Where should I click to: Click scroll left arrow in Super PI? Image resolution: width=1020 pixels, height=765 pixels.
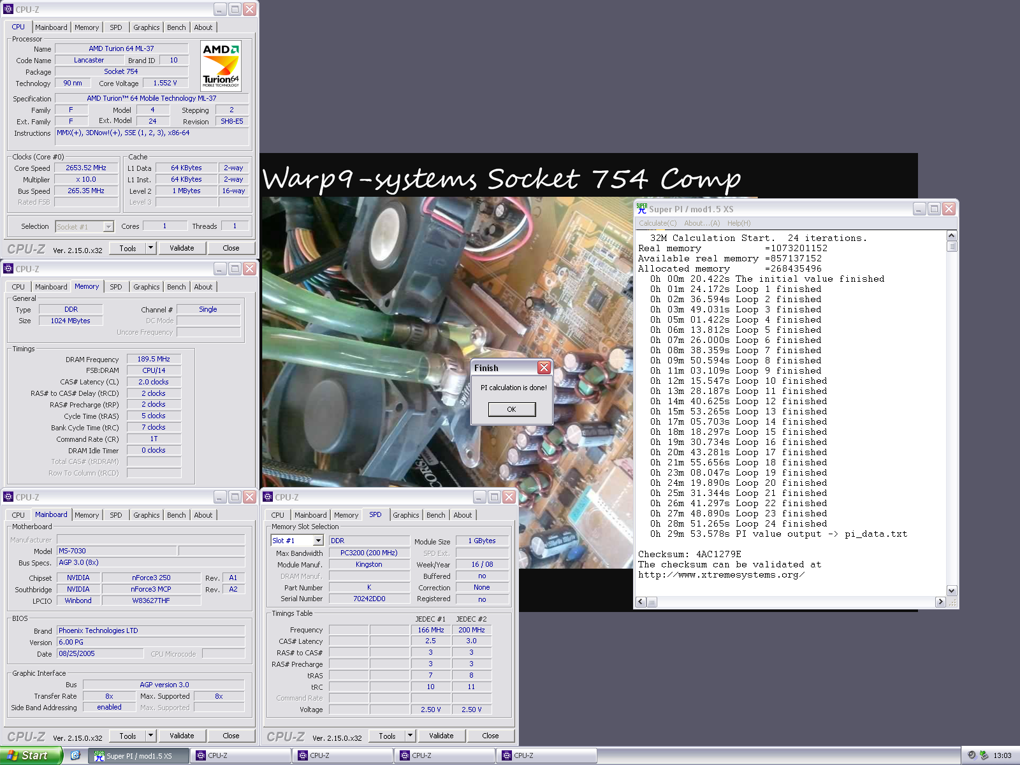click(641, 602)
